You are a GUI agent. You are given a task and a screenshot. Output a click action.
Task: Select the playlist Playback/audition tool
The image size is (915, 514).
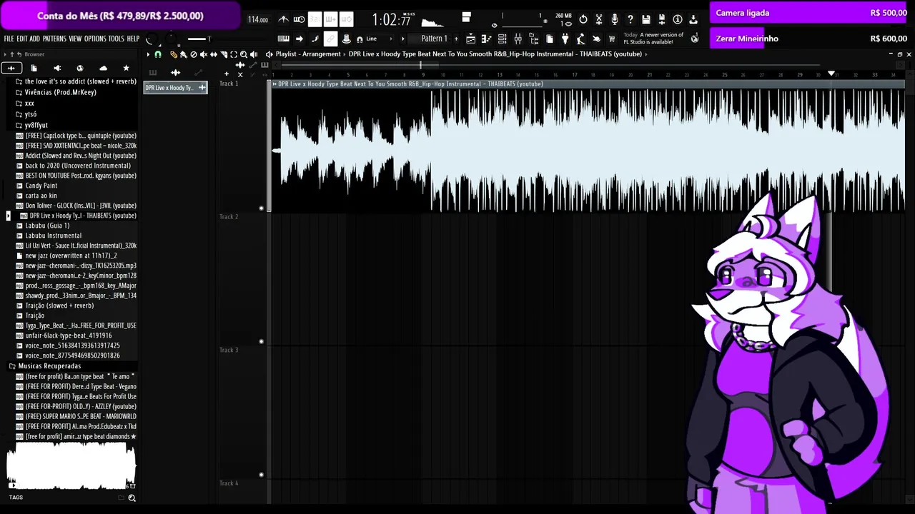253,54
